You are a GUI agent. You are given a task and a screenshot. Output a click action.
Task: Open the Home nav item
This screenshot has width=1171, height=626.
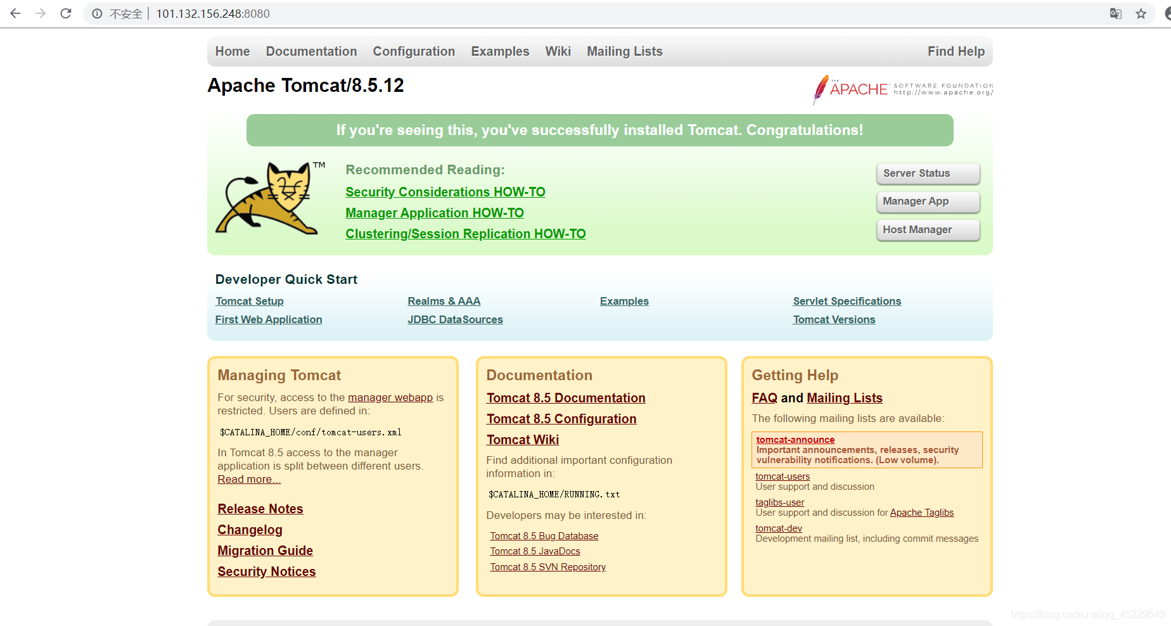pyautogui.click(x=233, y=51)
